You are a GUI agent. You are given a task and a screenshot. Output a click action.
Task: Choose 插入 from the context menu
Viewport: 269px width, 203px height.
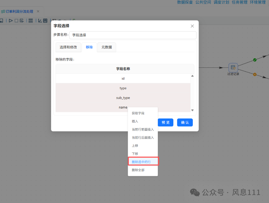coord(143,121)
